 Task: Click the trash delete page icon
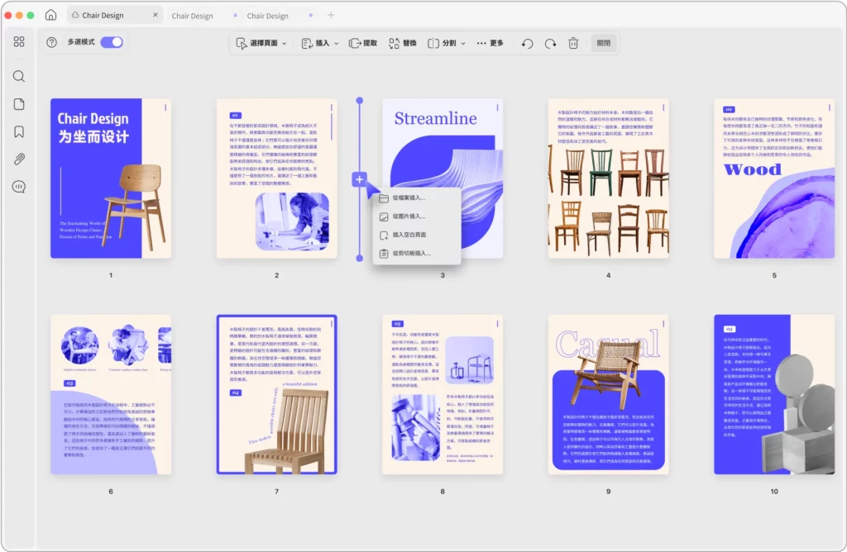coord(573,43)
